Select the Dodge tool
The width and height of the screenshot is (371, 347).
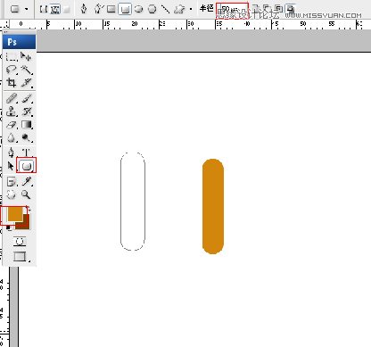click(x=27, y=137)
